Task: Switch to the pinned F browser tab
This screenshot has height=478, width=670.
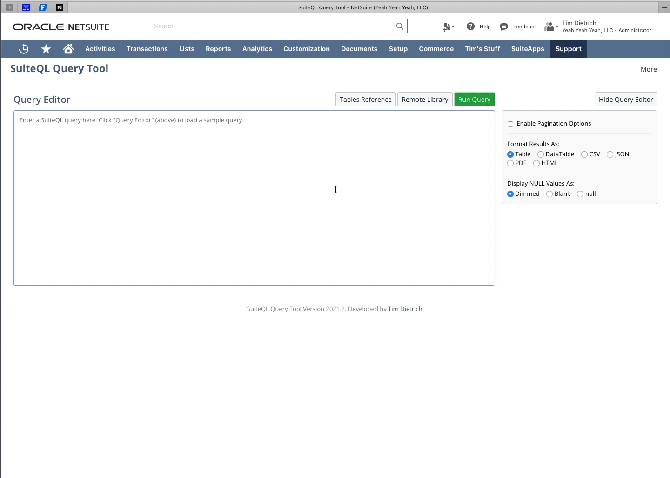Action: pos(43,7)
